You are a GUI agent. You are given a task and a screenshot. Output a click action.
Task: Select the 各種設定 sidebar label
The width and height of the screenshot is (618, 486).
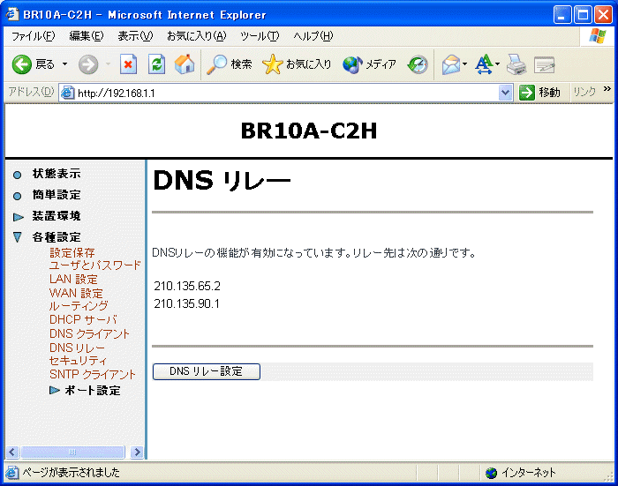pos(57,237)
